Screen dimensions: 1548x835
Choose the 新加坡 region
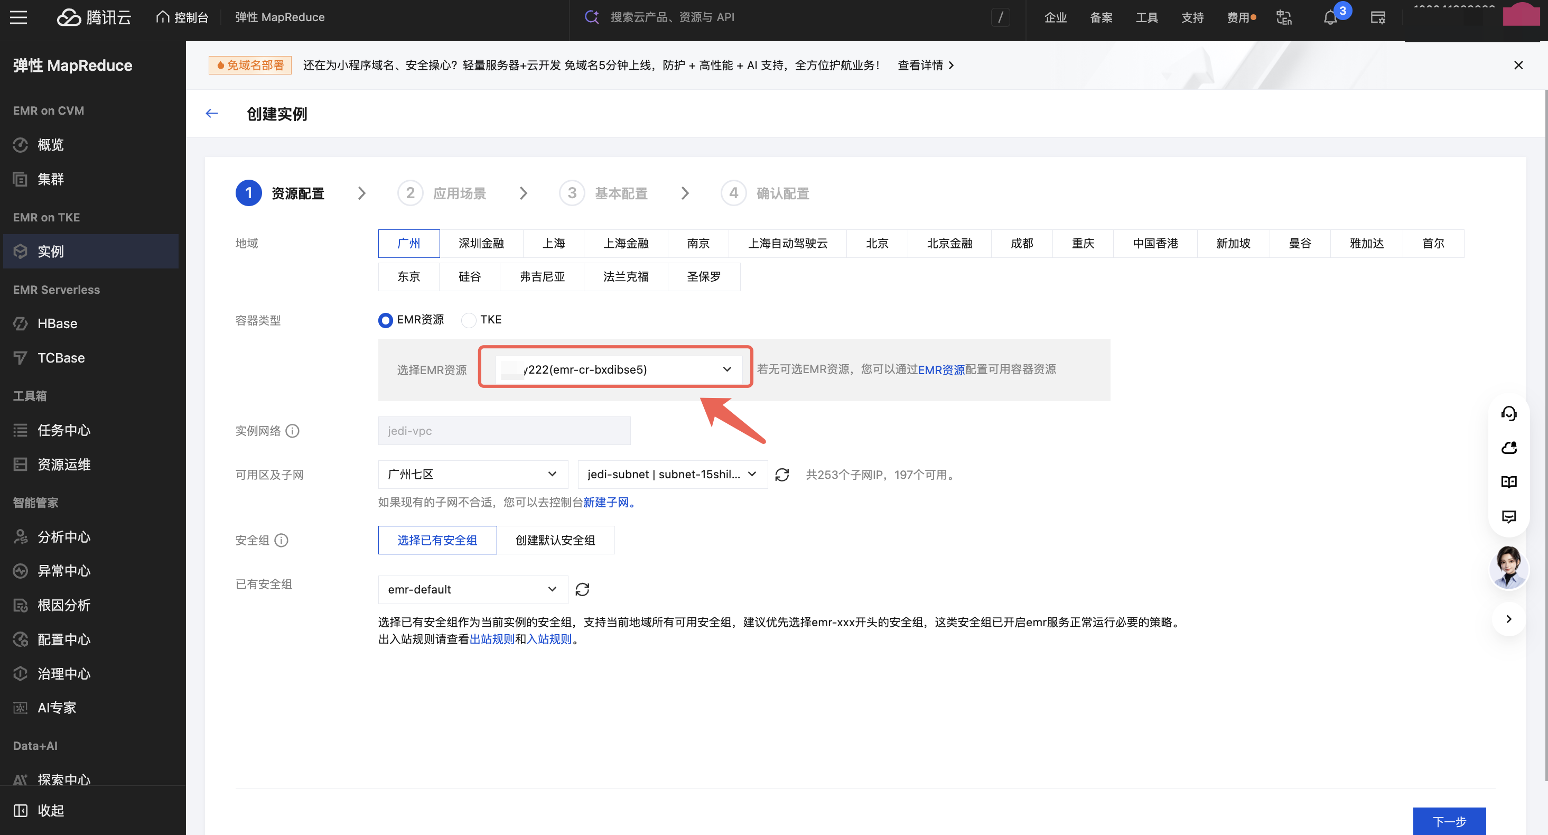[1233, 244]
